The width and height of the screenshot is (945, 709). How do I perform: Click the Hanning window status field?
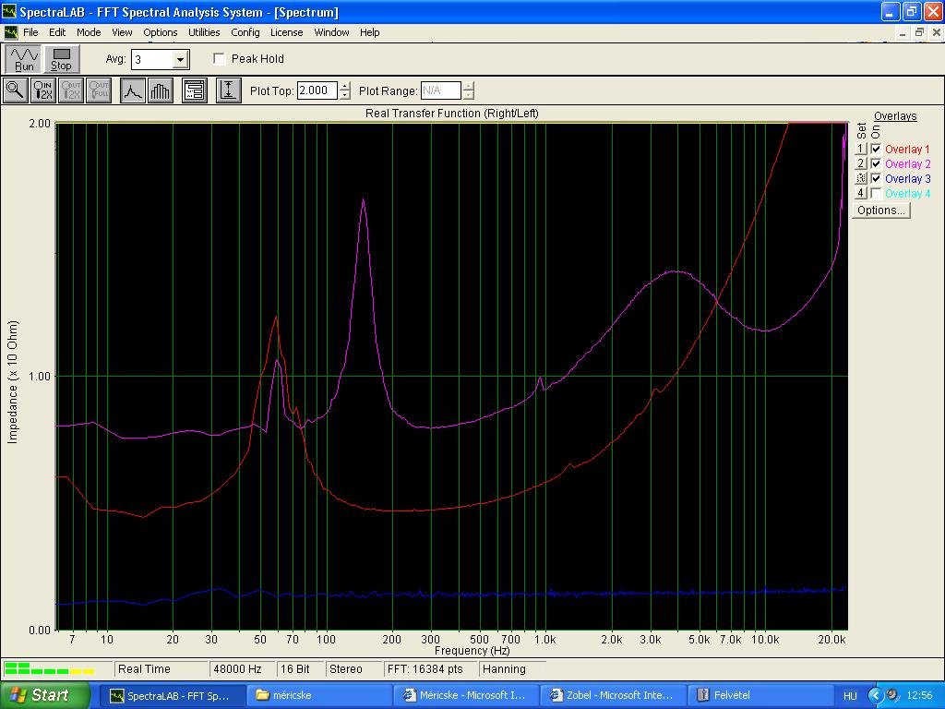coord(511,669)
